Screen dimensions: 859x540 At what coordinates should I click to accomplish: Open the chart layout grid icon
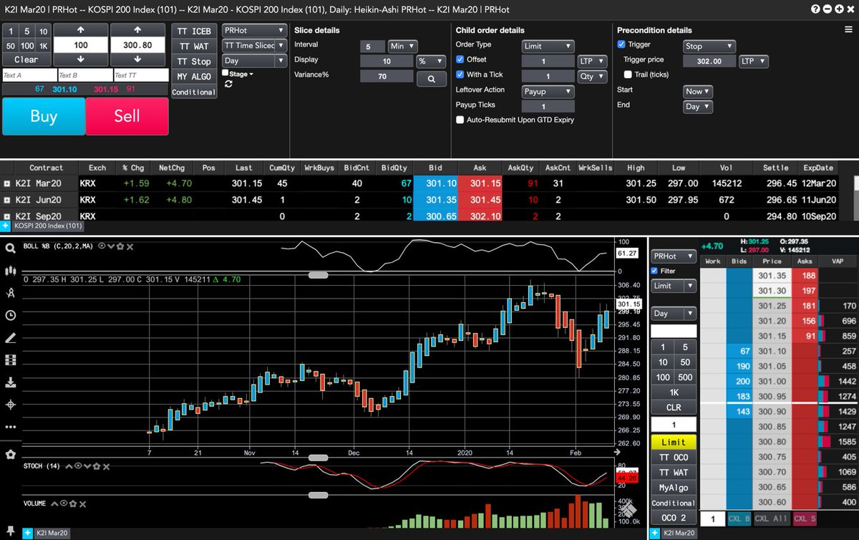pos(10,360)
